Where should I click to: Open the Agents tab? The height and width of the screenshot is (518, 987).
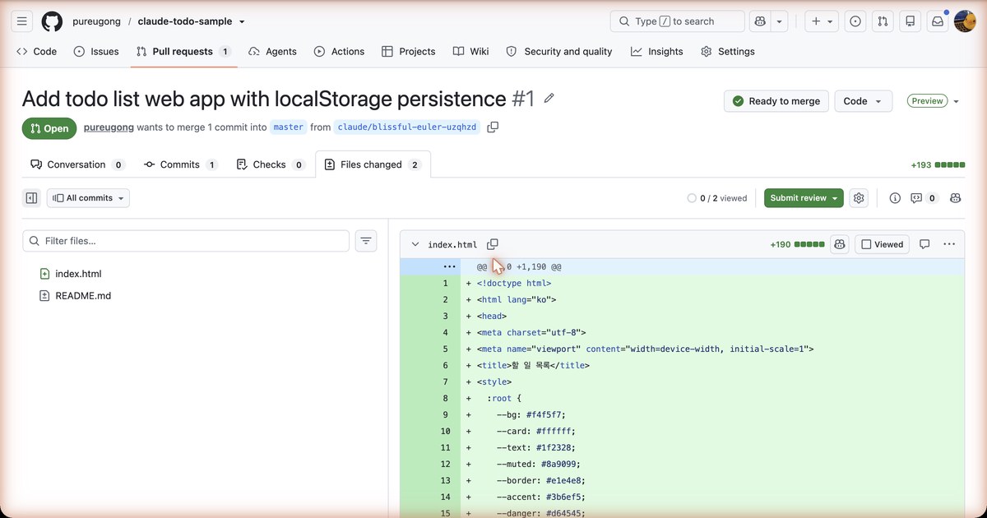pos(272,51)
